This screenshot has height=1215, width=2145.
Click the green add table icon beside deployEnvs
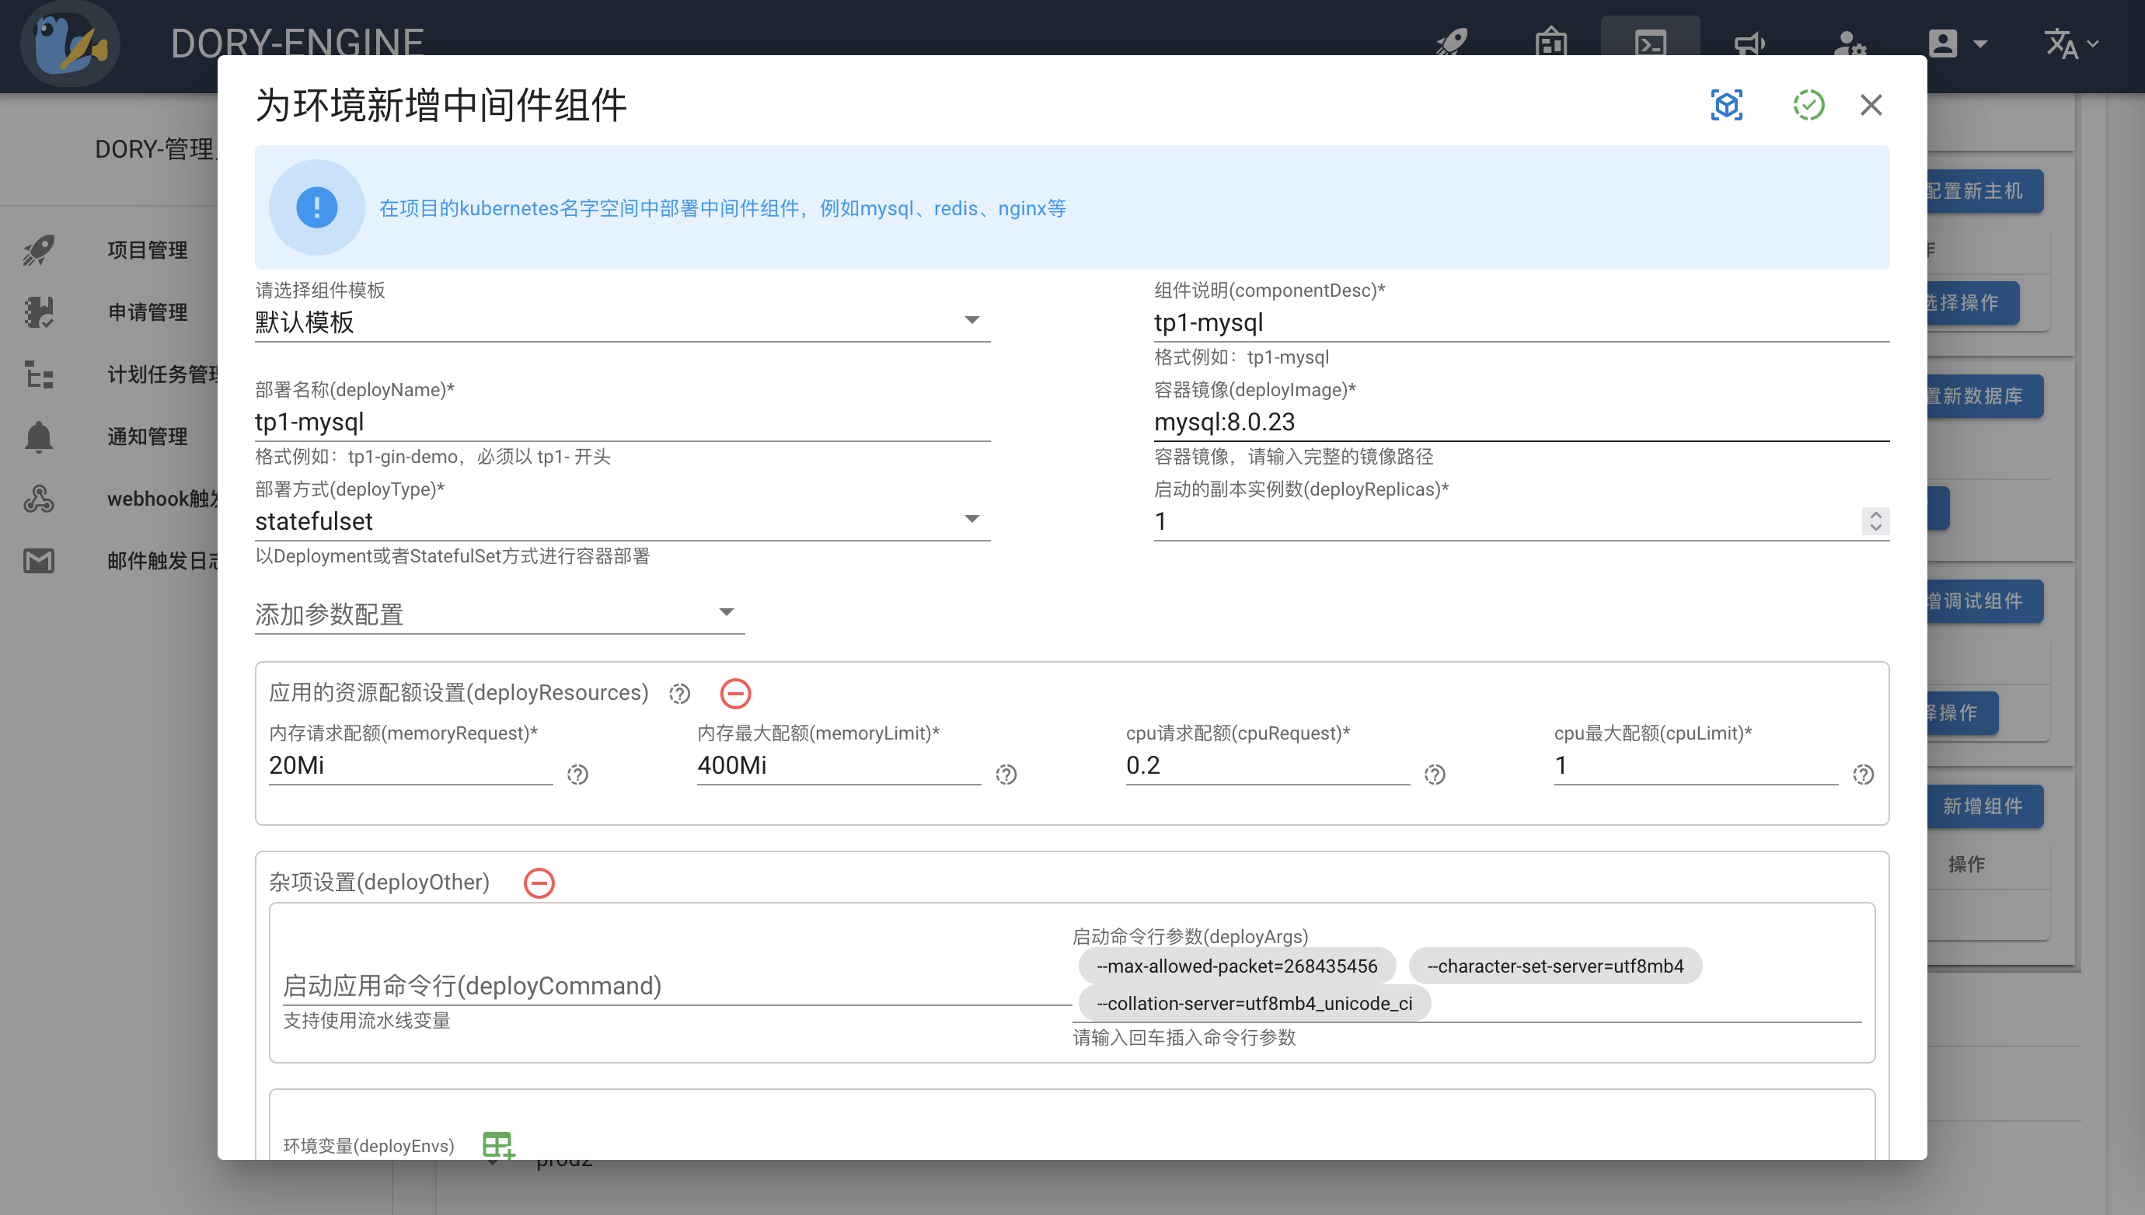click(498, 1146)
